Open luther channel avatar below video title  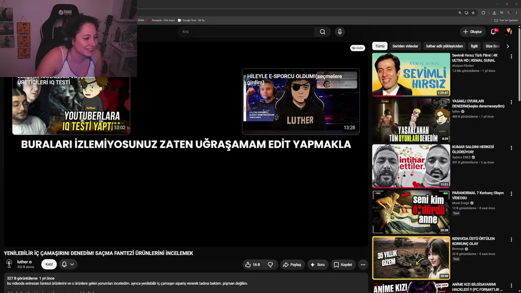(x=9, y=264)
